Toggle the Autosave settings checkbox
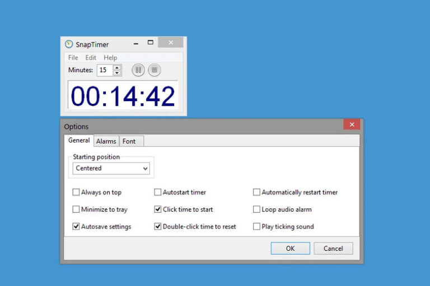The width and height of the screenshot is (430, 286). point(76,227)
